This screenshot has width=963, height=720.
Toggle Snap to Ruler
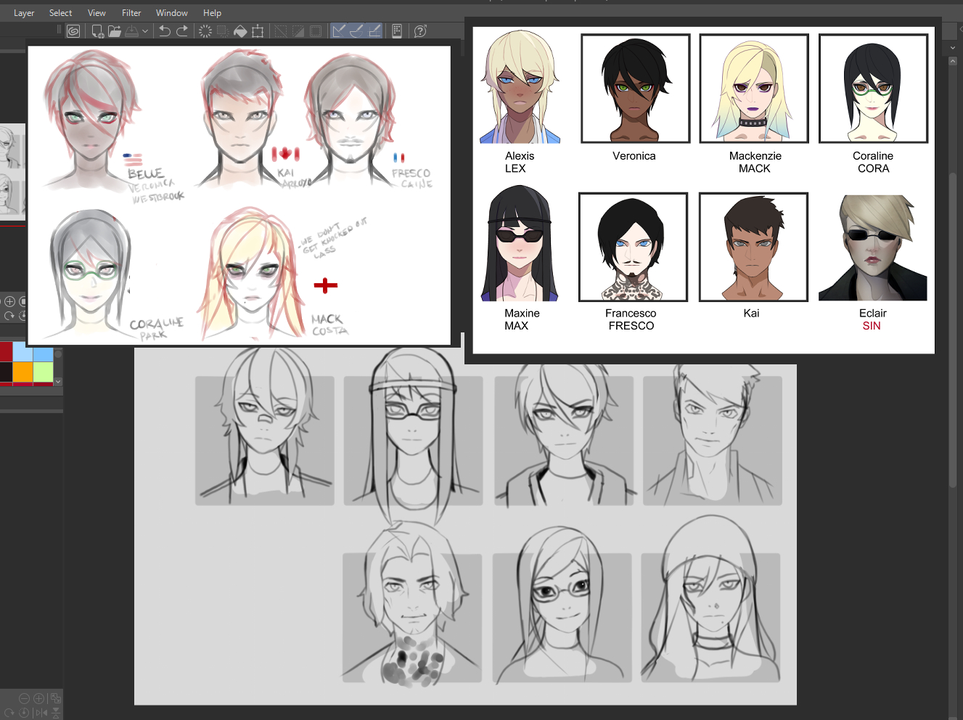click(x=339, y=31)
